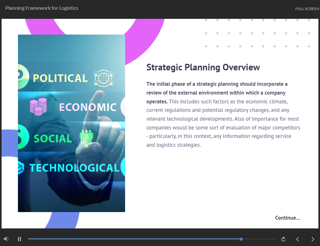Enter FULL SCREEN mode
Image resolution: width=320 pixels, height=246 pixels.
(x=307, y=9)
